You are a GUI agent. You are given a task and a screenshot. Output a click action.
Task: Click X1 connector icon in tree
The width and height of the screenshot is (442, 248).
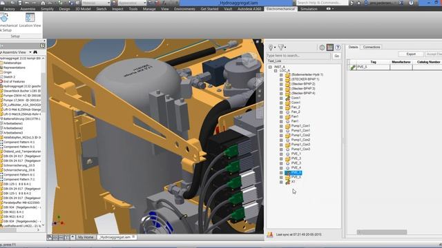coord(287,182)
